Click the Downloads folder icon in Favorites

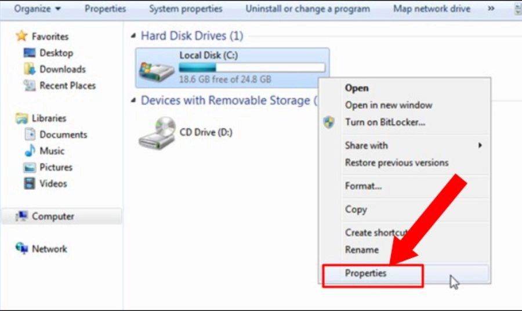[30, 69]
